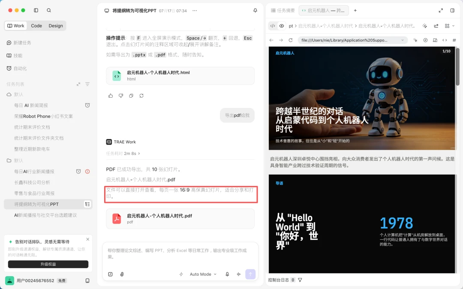
Task: Click the 升级权益 upgrade button
Action: pos(48,264)
